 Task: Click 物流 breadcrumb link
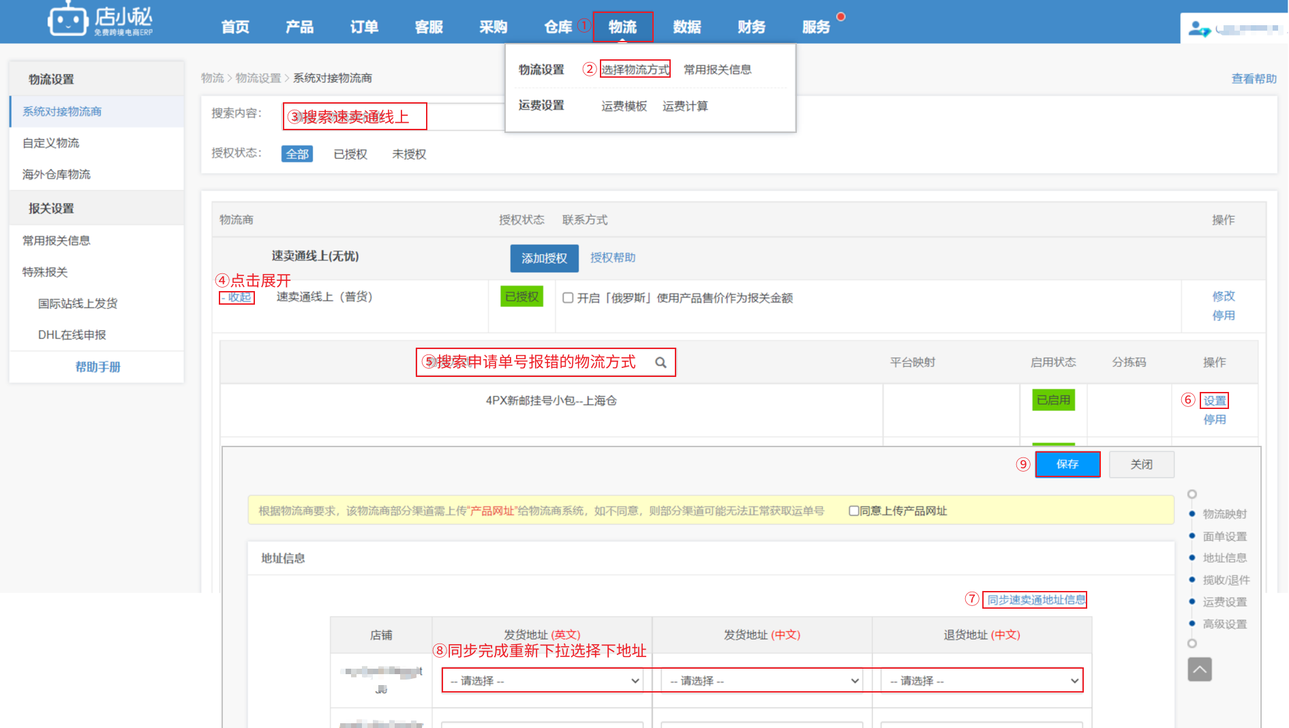pos(213,78)
